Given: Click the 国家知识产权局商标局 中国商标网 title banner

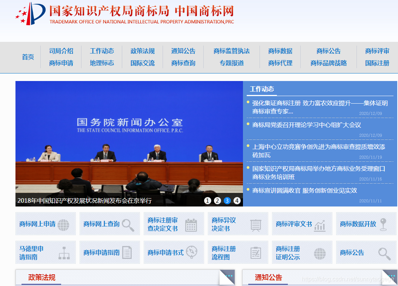Looking at the screenshot, I should tap(141, 14).
